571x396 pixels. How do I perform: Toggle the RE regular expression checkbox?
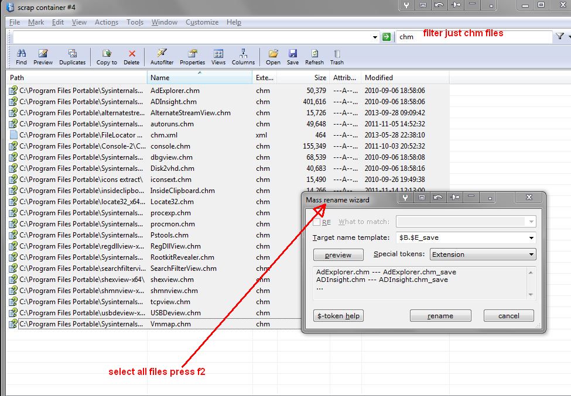click(x=316, y=222)
